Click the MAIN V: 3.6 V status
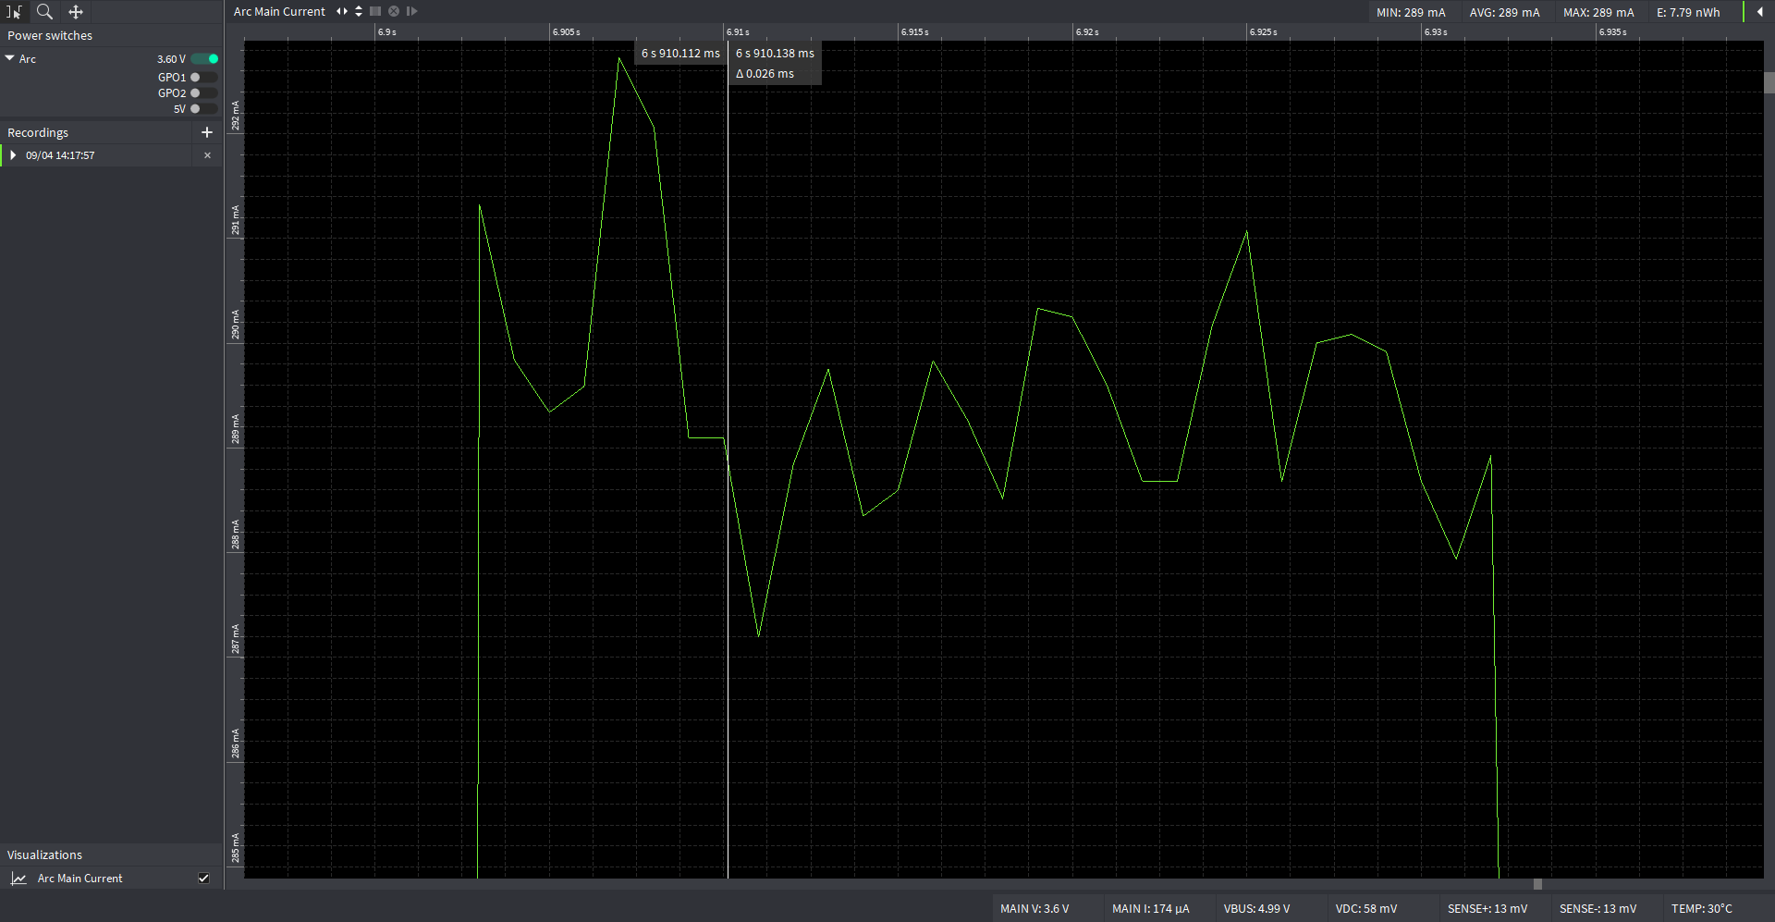1775x922 pixels. click(1034, 909)
